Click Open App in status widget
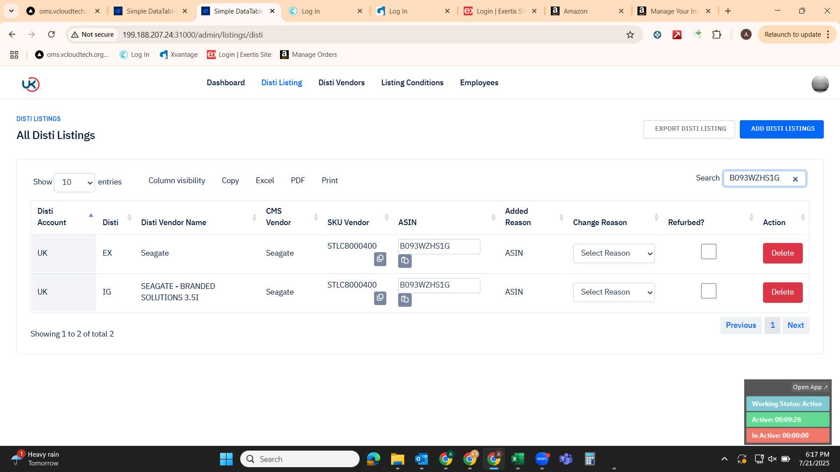Screen dimensions: 840x472 pos(810,387)
